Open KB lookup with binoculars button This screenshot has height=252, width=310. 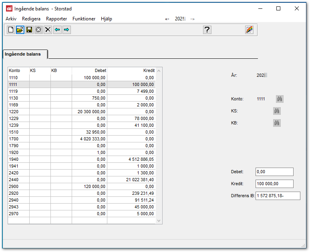click(277, 123)
